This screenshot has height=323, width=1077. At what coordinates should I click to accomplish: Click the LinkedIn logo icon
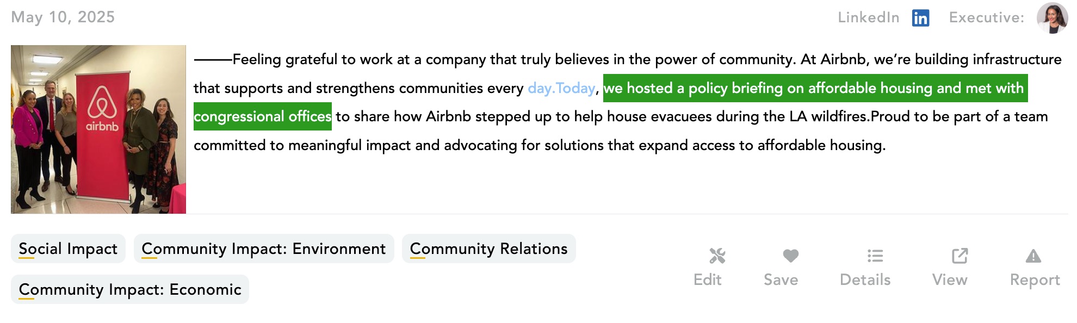[920, 18]
